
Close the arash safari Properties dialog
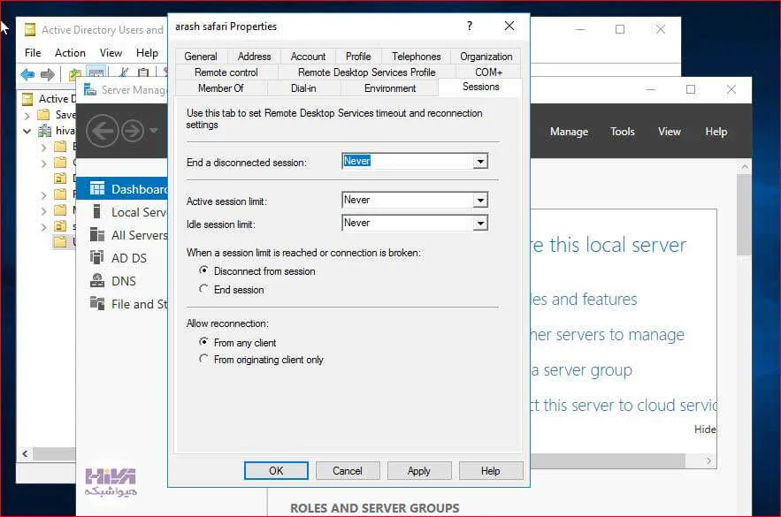tap(509, 26)
